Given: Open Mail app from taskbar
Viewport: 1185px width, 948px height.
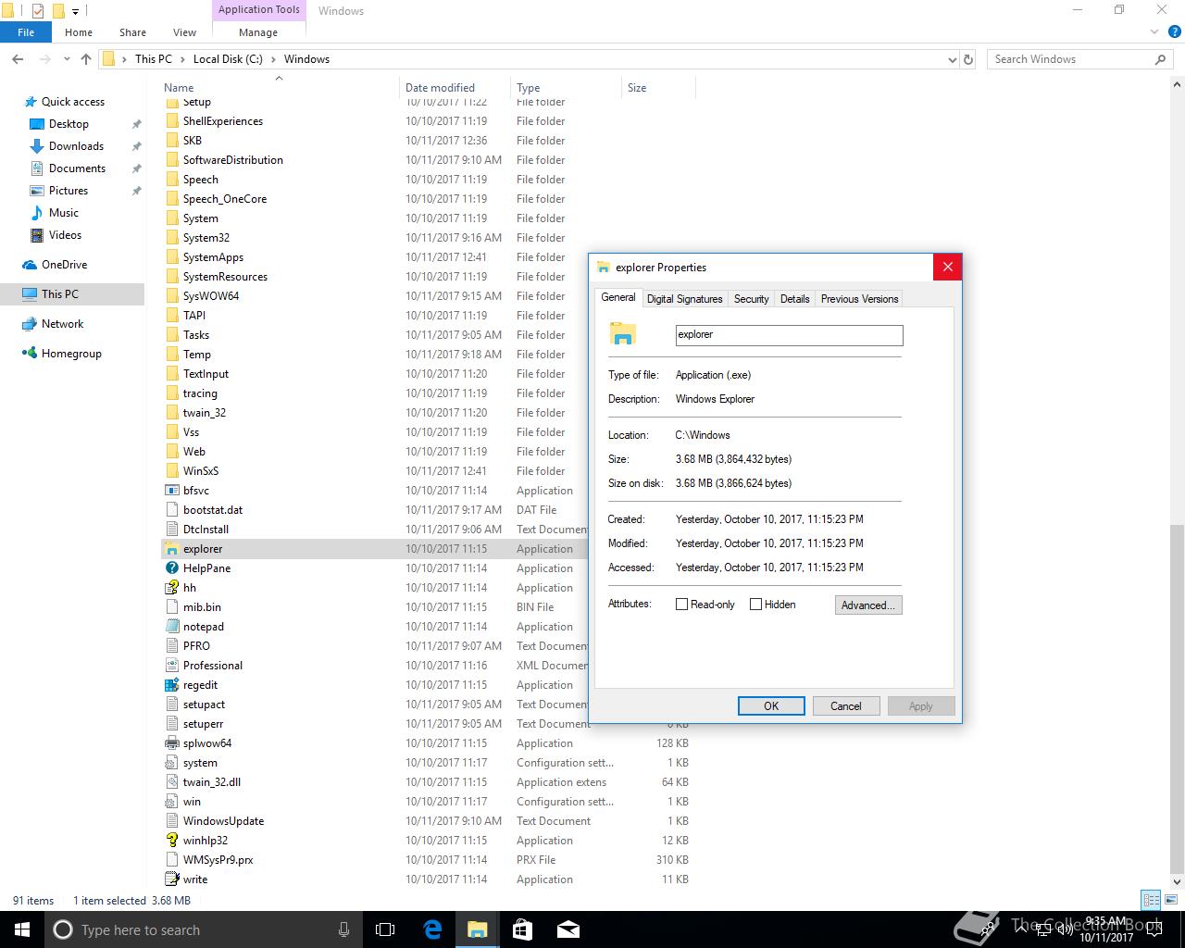Looking at the screenshot, I should 568,929.
